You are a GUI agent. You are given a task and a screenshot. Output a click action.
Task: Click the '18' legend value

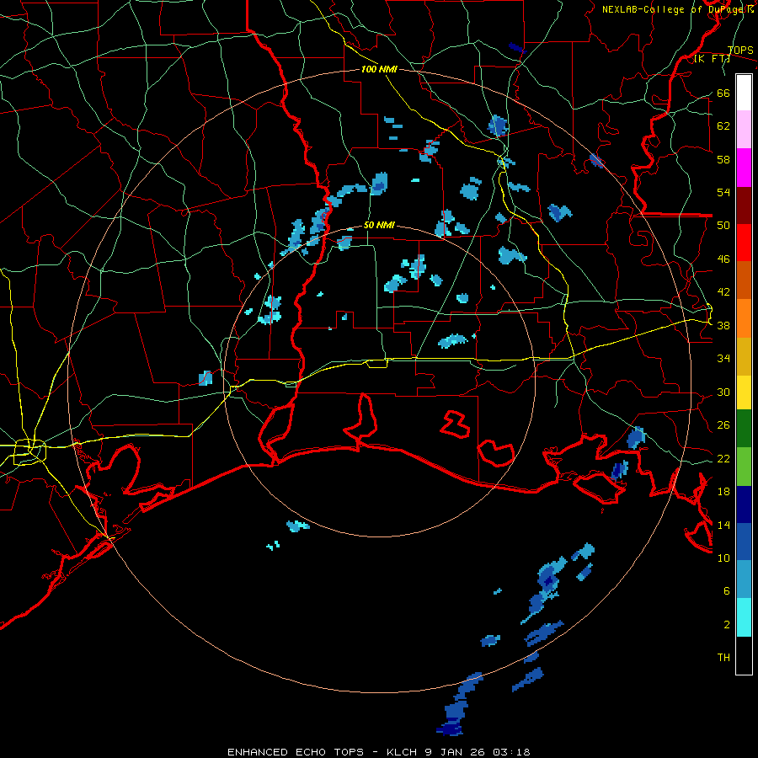click(x=723, y=492)
